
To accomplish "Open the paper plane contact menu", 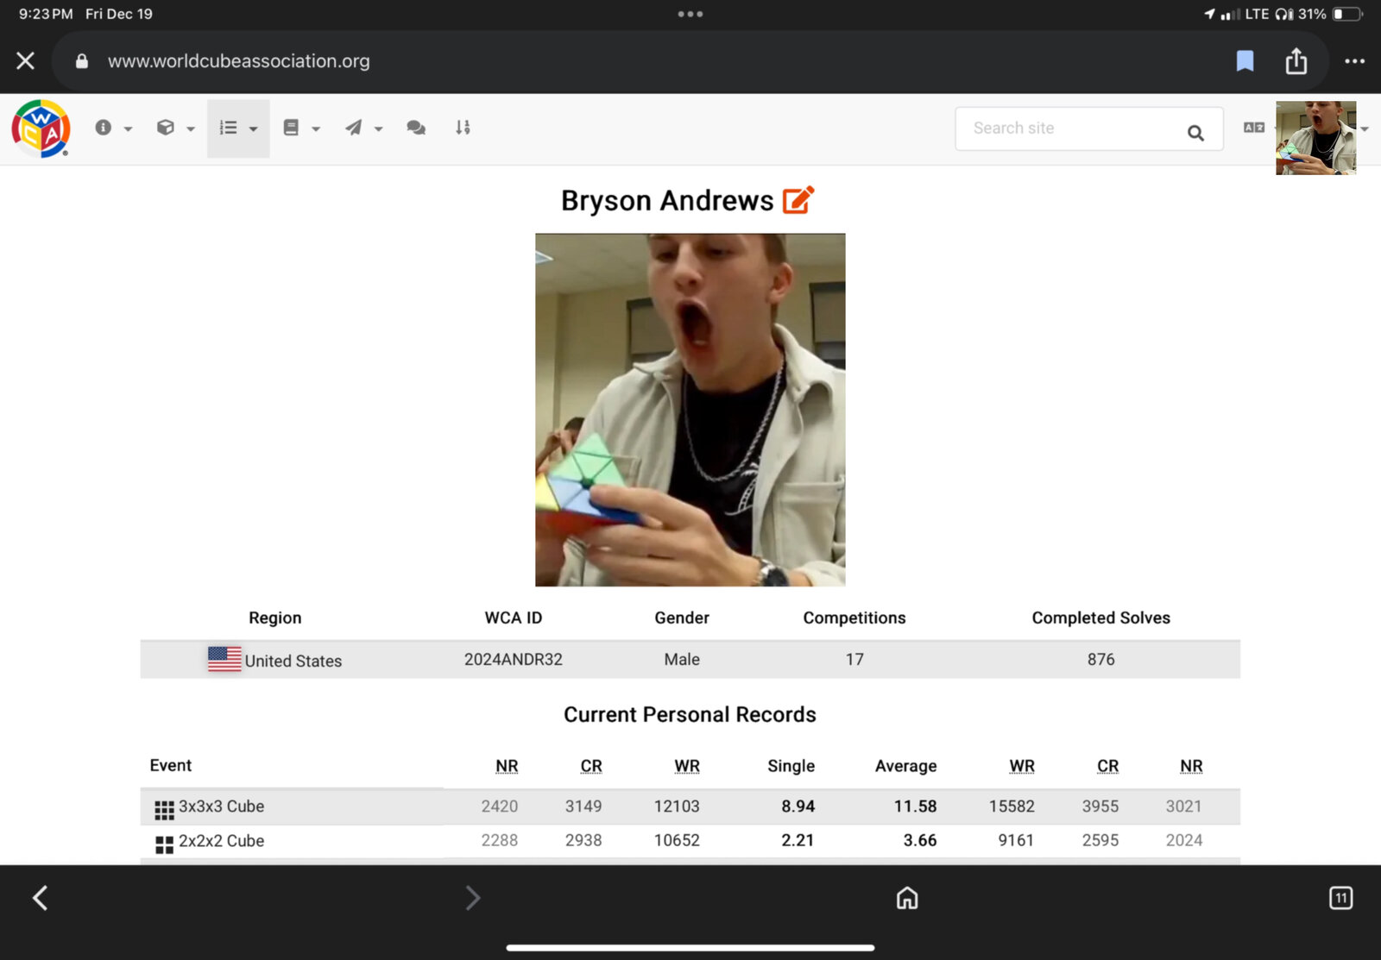I will click(x=363, y=129).
